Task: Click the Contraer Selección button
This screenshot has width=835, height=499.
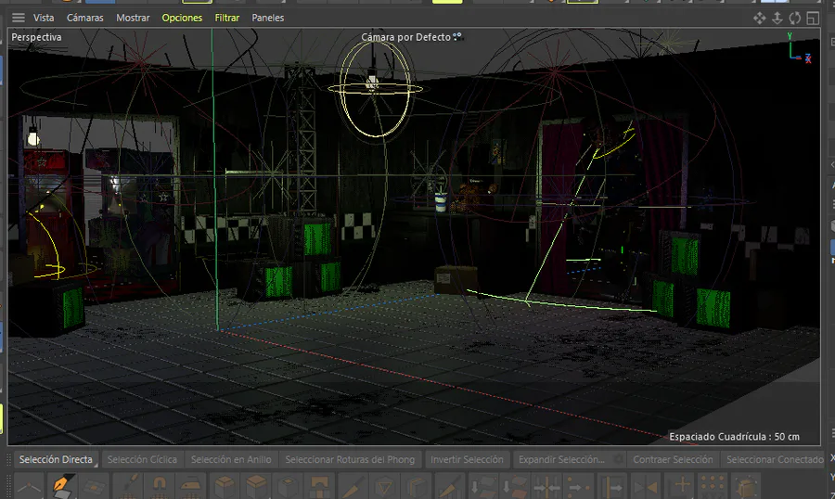Action: tap(673, 459)
